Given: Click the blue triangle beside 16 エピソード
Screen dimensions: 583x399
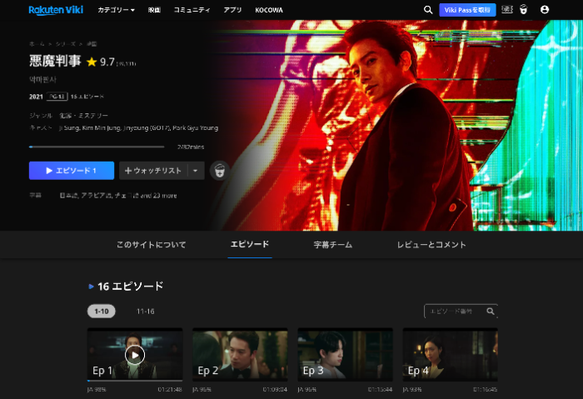Looking at the screenshot, I should point(91,287).
